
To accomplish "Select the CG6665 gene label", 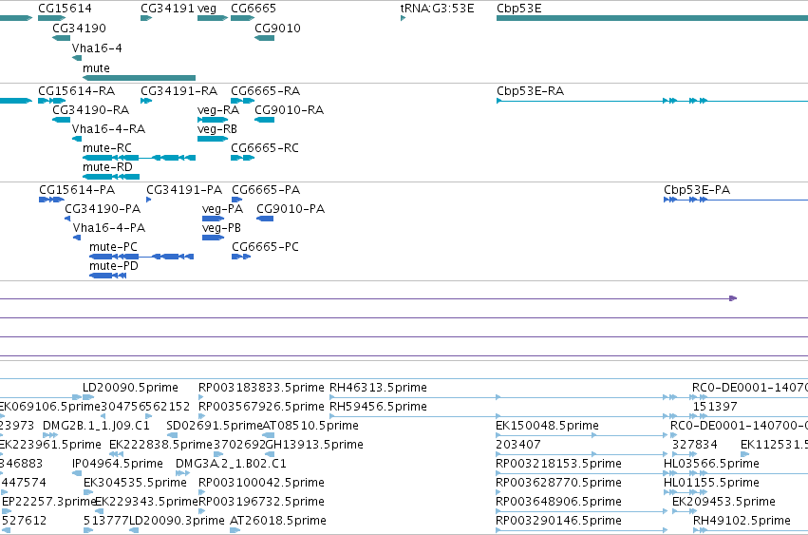I will click(254, 9).
